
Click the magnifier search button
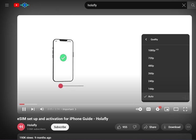point(193,5)
